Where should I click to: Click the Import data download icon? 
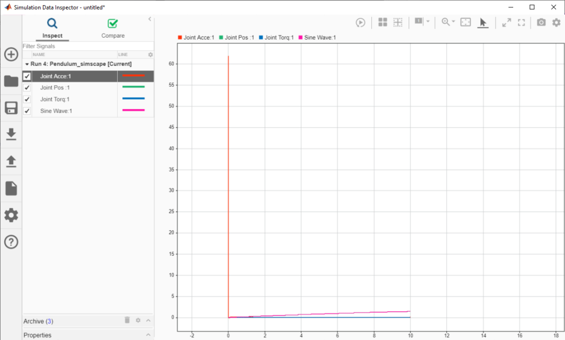coord(11,134)
